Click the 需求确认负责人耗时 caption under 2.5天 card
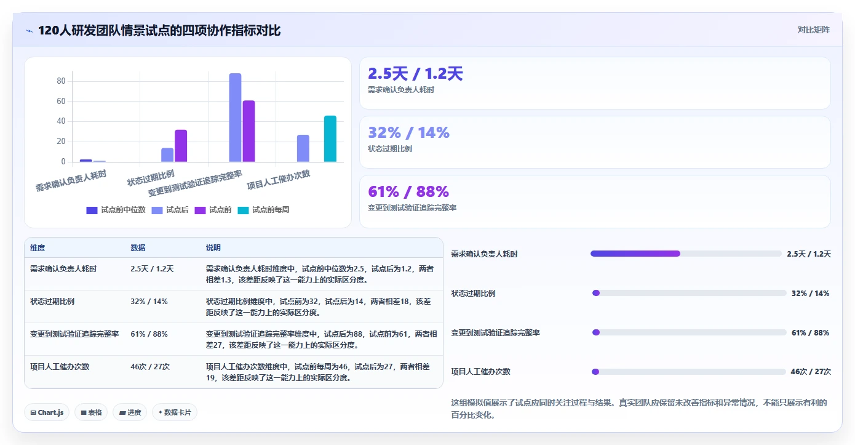Viewport: 855px width, 445px height. (x=401, y=90)
